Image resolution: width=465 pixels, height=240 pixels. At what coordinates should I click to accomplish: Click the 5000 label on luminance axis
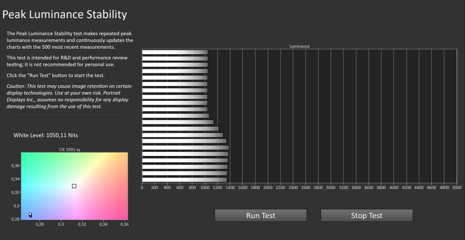(x=457, y=188)
